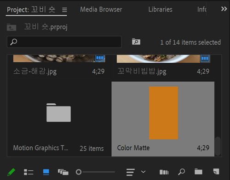Switch to Icon View

point(46,172)
